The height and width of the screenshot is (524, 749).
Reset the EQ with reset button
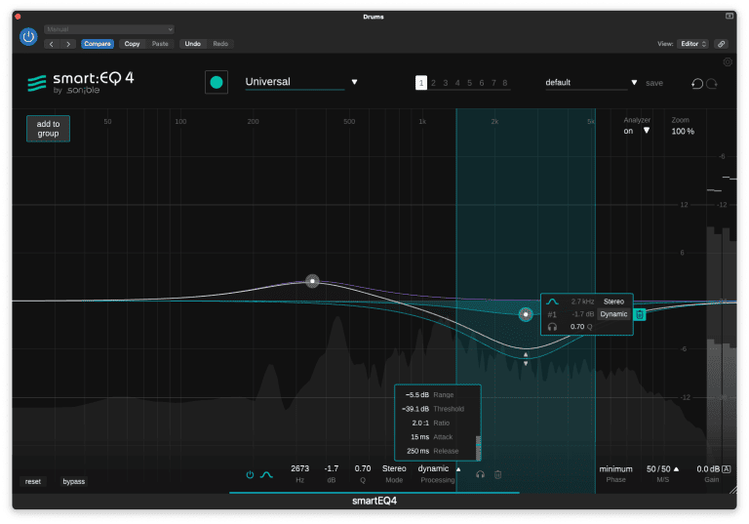(x=33, y=481)
